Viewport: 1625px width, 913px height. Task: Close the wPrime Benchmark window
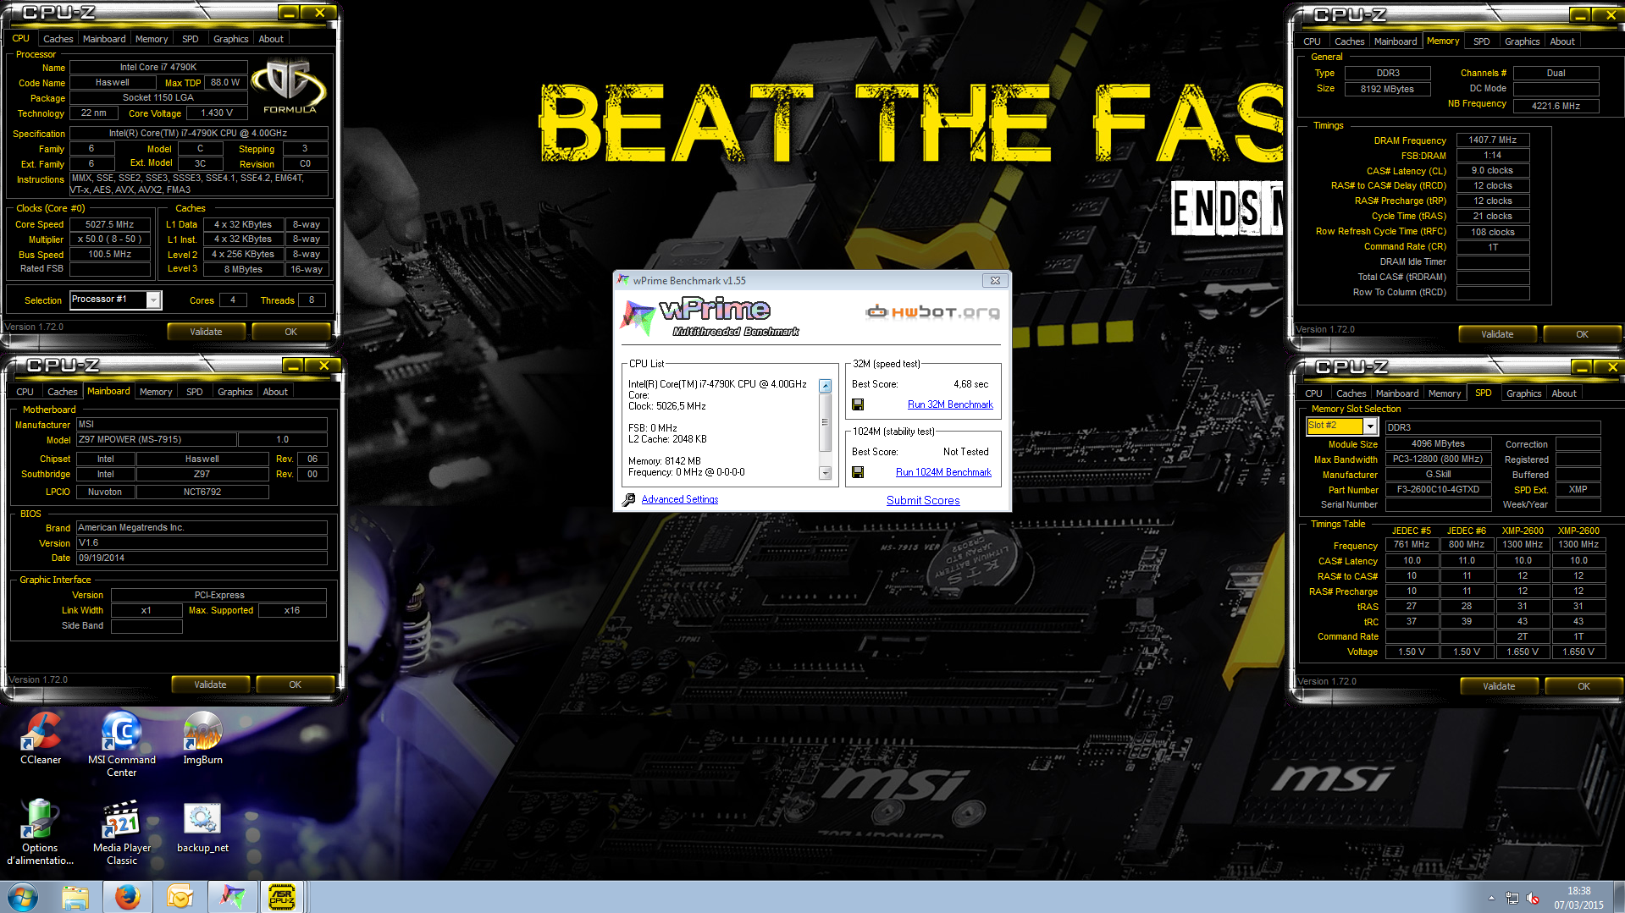[995, 281]
